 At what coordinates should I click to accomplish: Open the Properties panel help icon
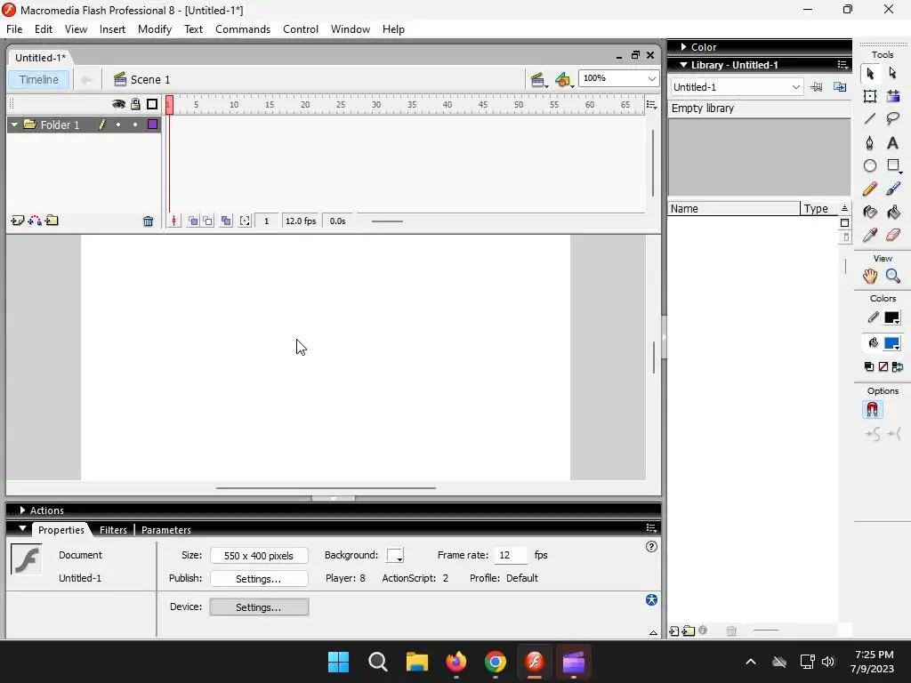(x=651, y=547)
